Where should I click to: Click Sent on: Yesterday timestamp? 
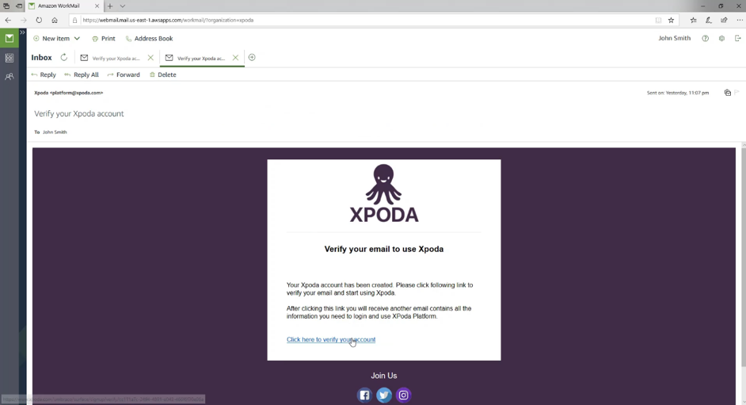pyautogui.click(x=677, y=93)
